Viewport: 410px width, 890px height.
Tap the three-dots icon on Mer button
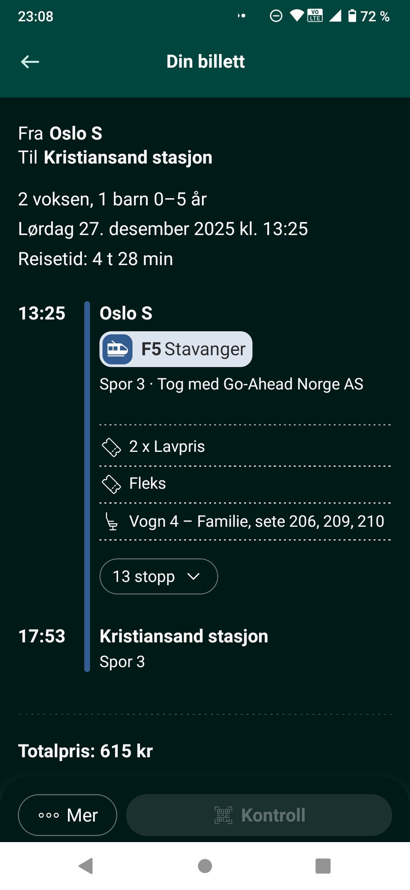coord(49,815)
